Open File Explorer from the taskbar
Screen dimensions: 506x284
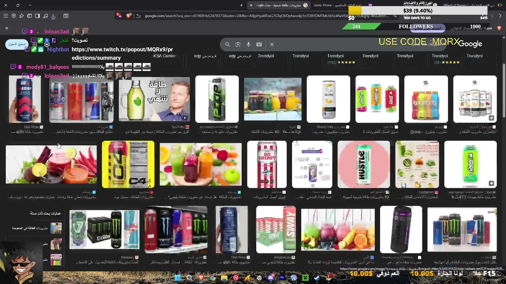(x=224, y=278)
